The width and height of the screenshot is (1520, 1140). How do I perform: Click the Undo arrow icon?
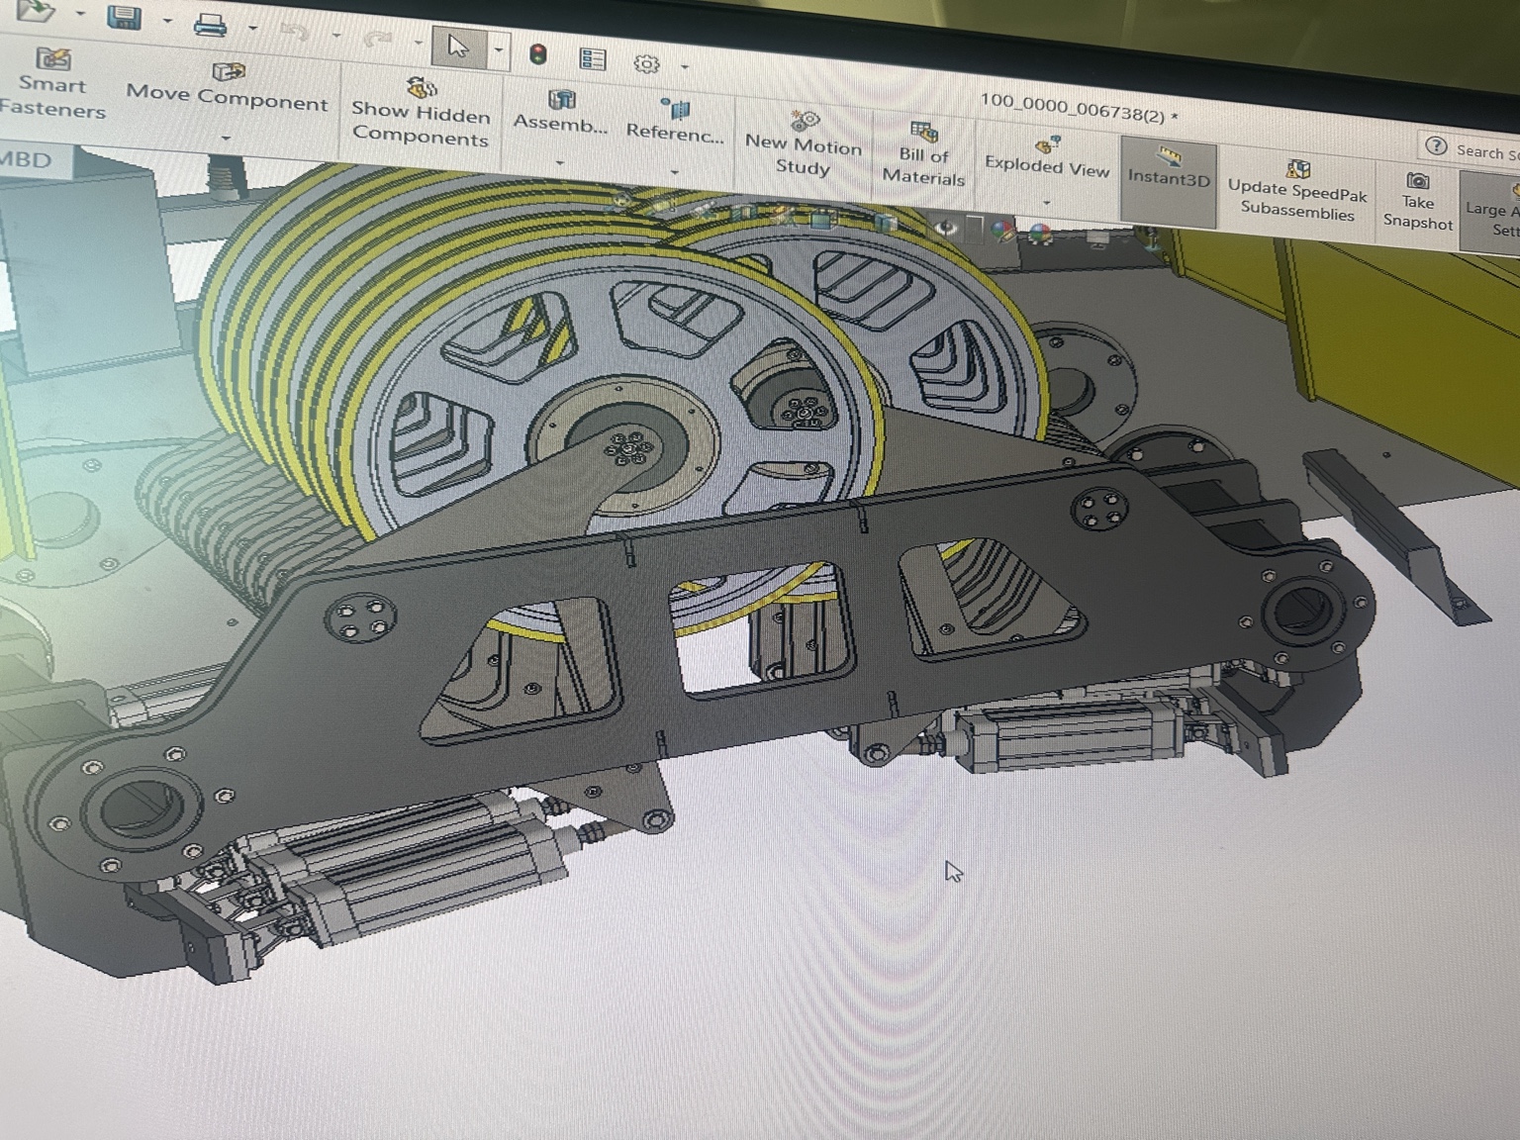coord(294,32)
